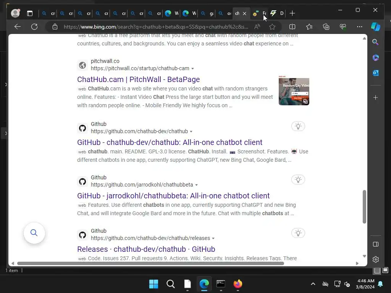Open the Random Gay Video thumbnail image

pos(294,90)
